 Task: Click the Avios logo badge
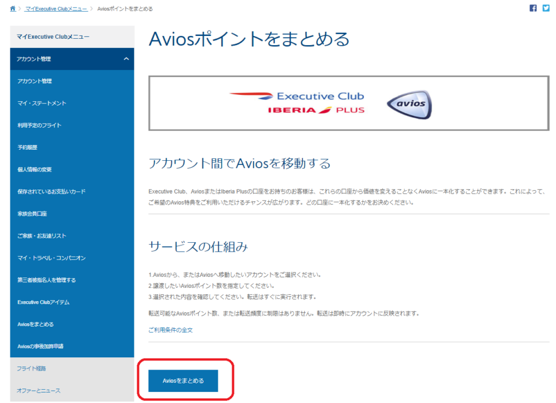pyautogui.click(x=409, y=104)
